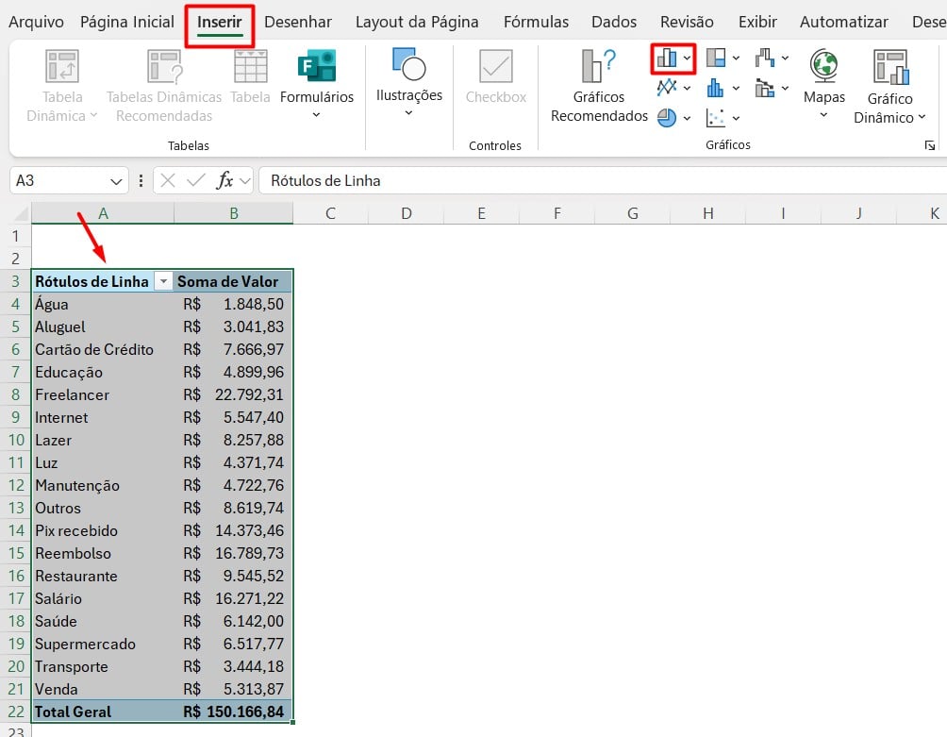
Task: Expand the fx function dropdown arrow
Action: 244,180
